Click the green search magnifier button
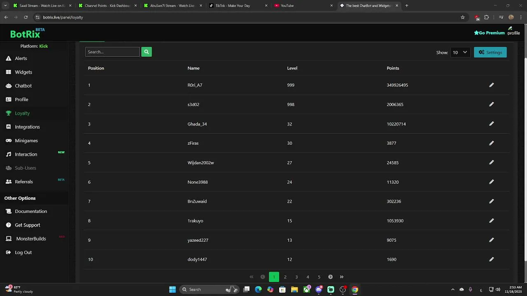This screenshot has width=527, height=296. click(147, 52)
